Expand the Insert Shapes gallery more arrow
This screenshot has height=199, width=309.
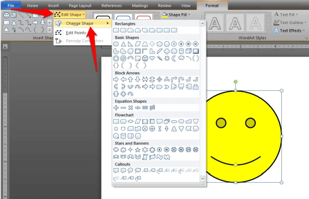click(x=50, y=30)
